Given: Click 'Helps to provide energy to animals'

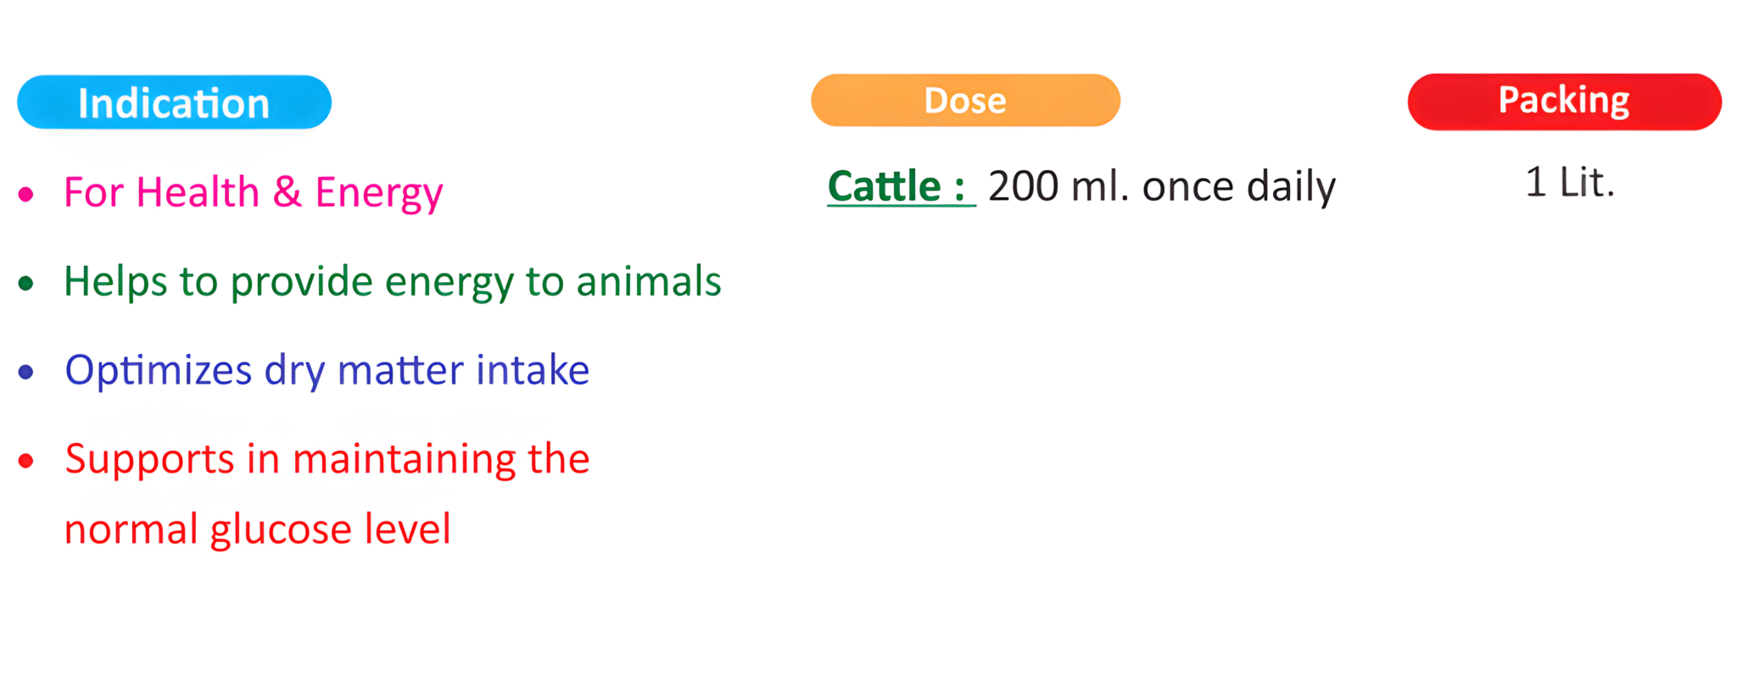Looking at the screenshot, I should coord(392,281).
